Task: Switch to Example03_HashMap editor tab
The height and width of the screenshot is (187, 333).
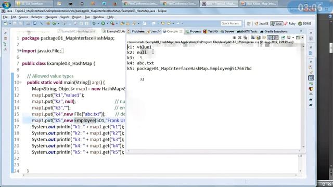Action: point(114,31)
